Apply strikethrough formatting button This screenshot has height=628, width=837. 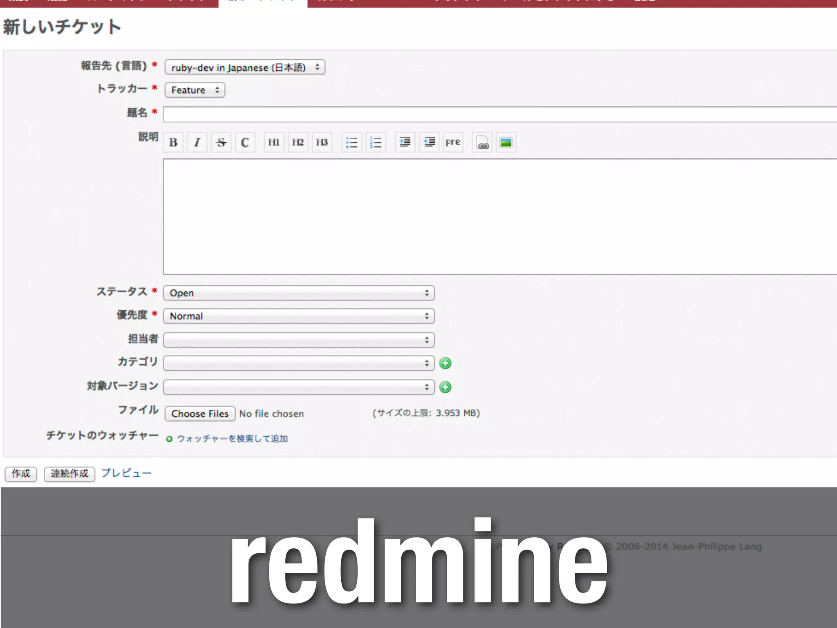[221, 142]
